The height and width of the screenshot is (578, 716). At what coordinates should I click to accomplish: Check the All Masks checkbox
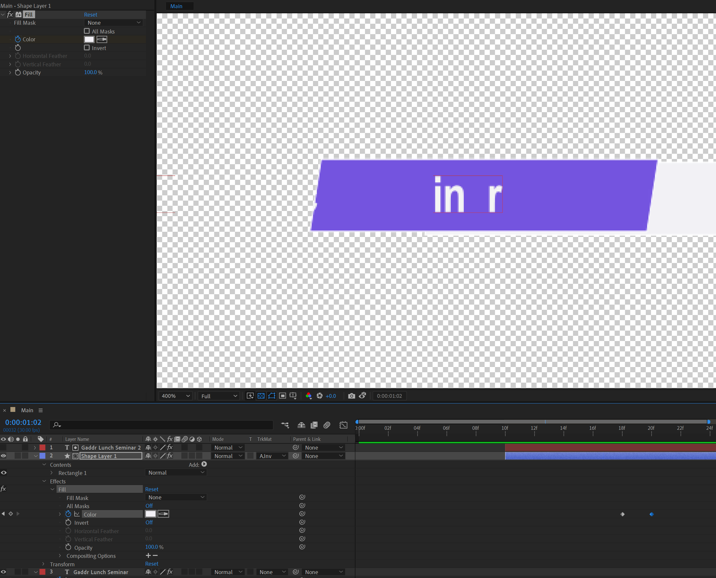87,31
